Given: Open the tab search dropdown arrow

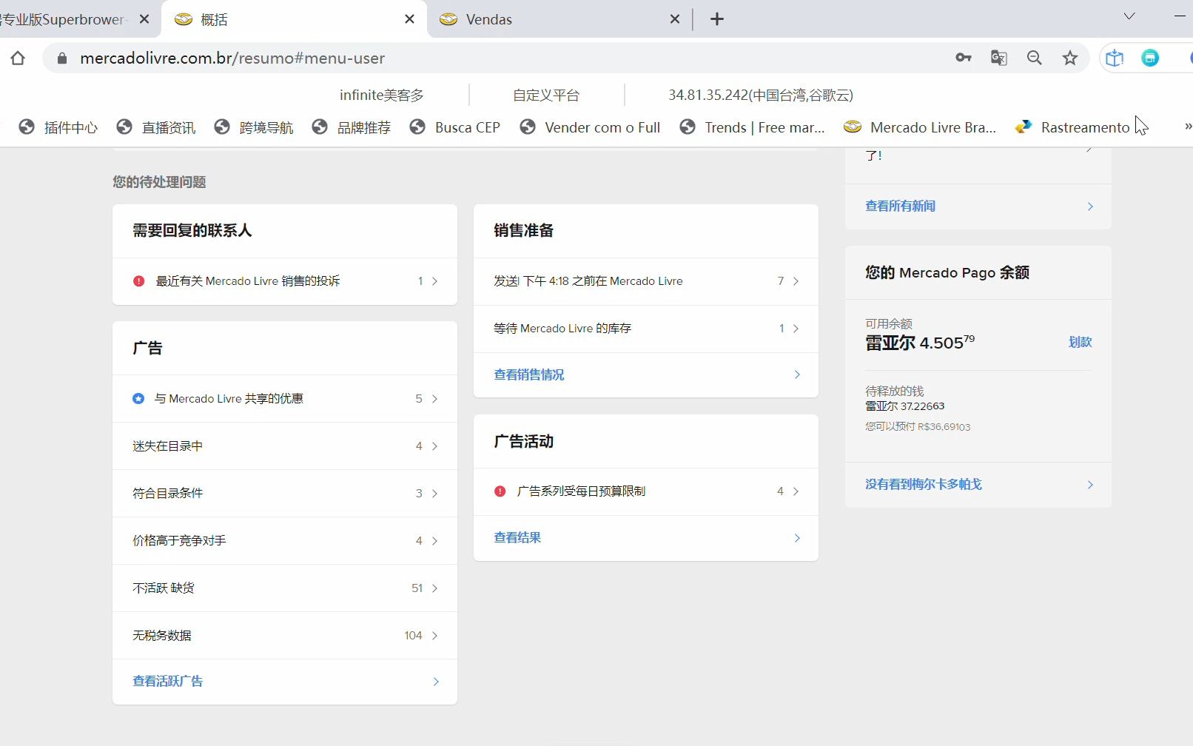Looking at the screenshot, I should (1129, 16).
